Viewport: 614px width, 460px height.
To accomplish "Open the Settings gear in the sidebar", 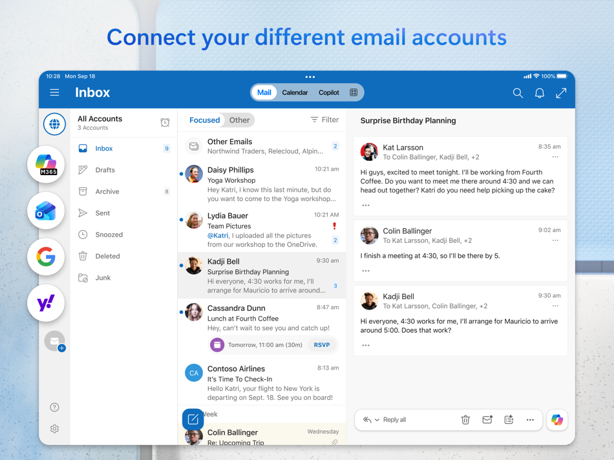I will pos(54,428).
